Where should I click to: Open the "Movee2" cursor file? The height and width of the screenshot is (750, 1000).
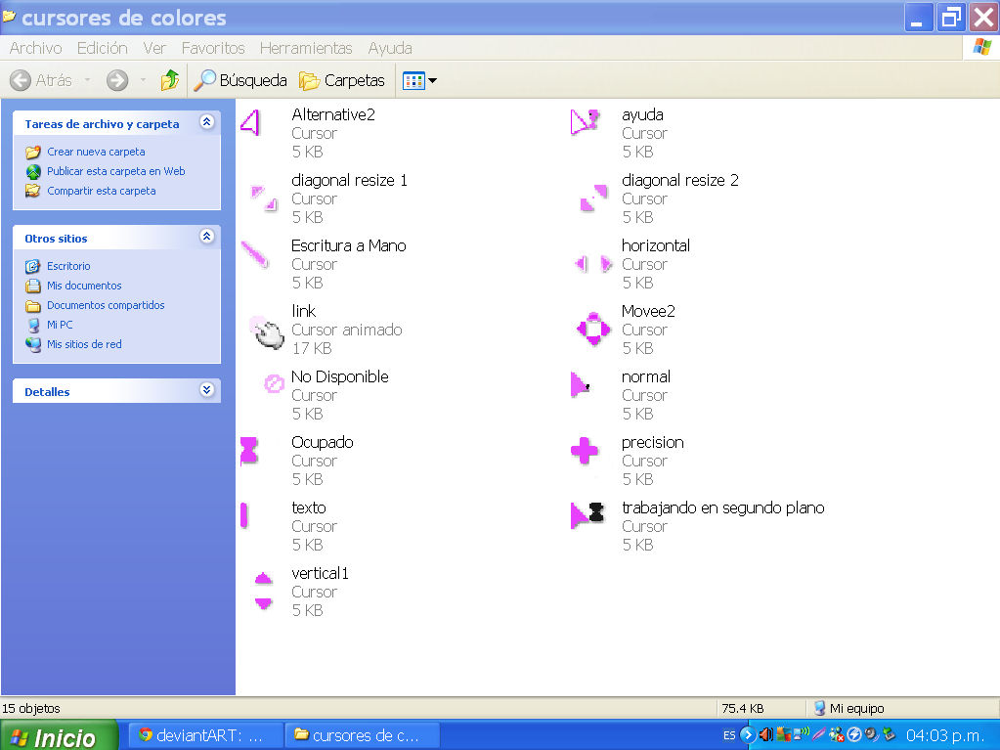[x=591, y=330]
